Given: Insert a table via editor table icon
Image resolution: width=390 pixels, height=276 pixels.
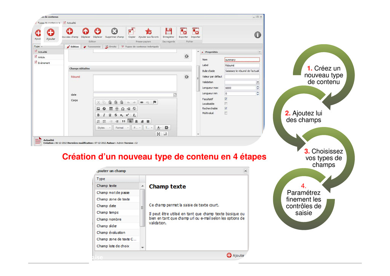Looking at the screenshot, I should coord(111,109).
